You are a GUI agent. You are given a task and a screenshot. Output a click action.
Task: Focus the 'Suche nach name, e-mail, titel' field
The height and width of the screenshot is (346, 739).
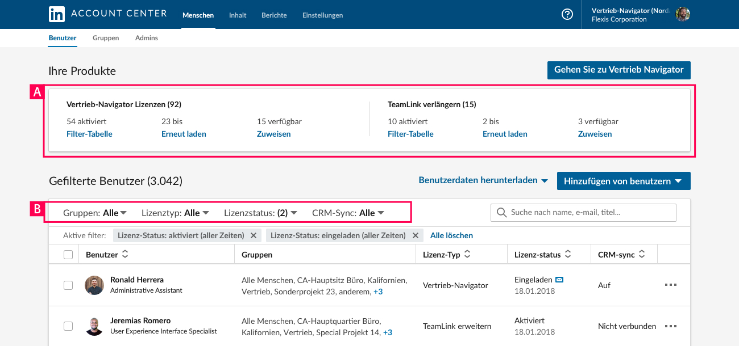[583, 213]
